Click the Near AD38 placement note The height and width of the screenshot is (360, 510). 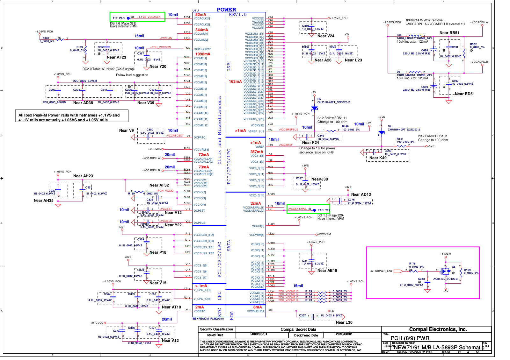click(83, 103)
